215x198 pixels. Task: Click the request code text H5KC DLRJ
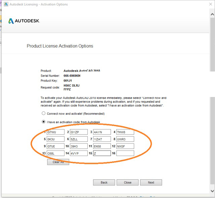pyautogui.click(x=72, y=86)
